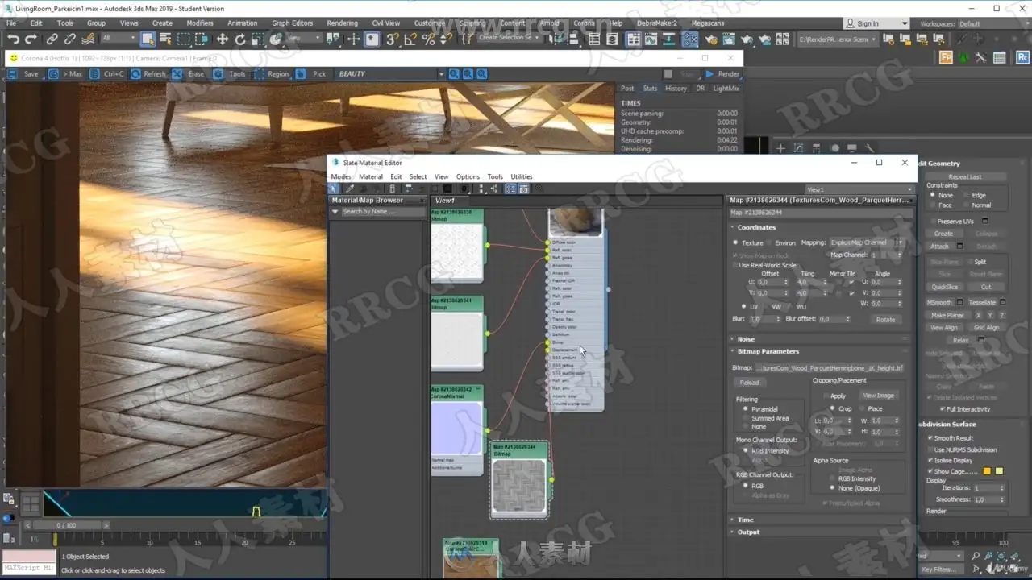This screenshot has height=580, width=1032.
Task: Select the Move transform tool
Action: click(223, 39)
